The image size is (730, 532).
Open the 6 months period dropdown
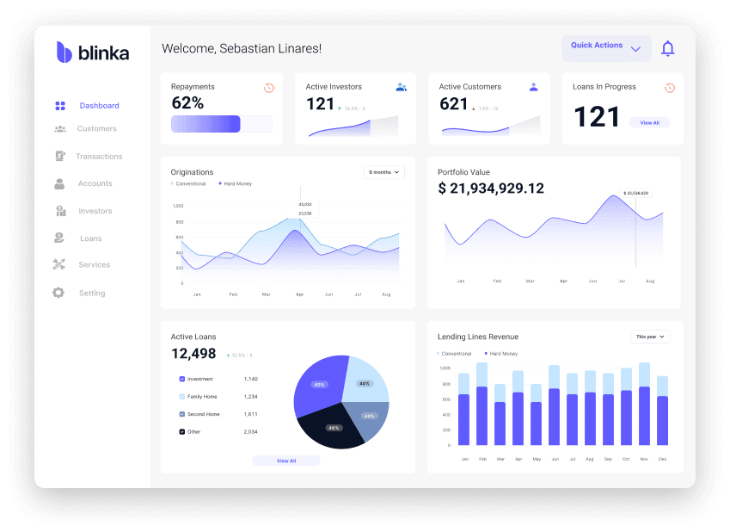[x=383, y=172]
